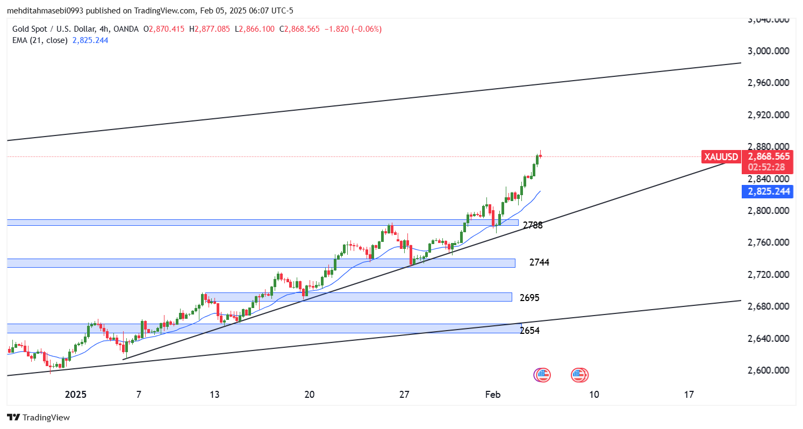Open the earlier US flag economic event icon
Viewport: 803px width, 429px height.
(x=542, y=375)
